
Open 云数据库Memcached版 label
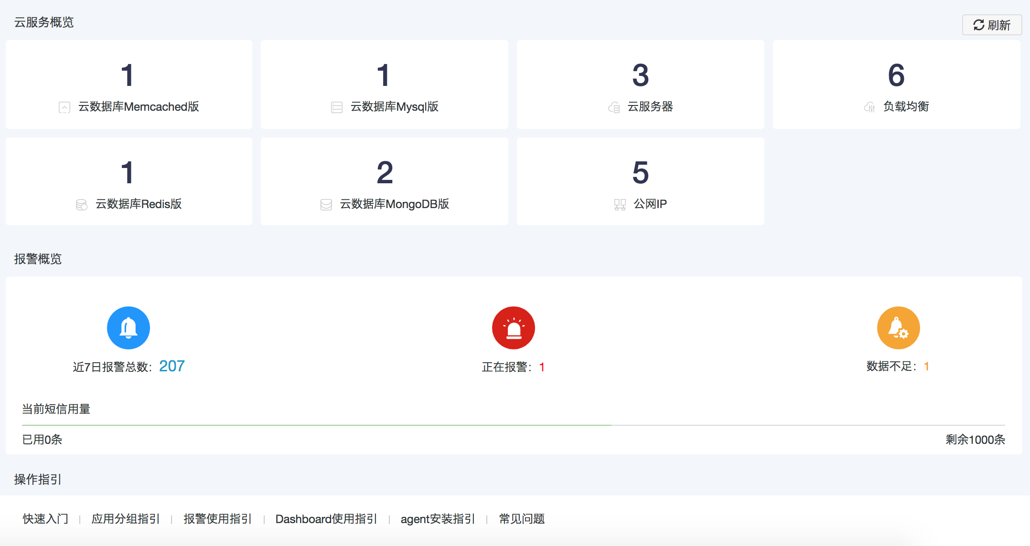tap(139, 106)
